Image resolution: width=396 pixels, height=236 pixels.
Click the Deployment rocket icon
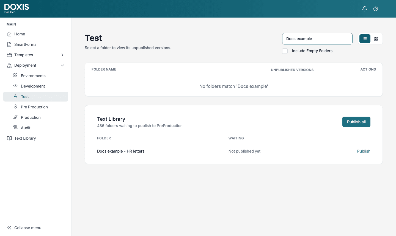(9, 65)
